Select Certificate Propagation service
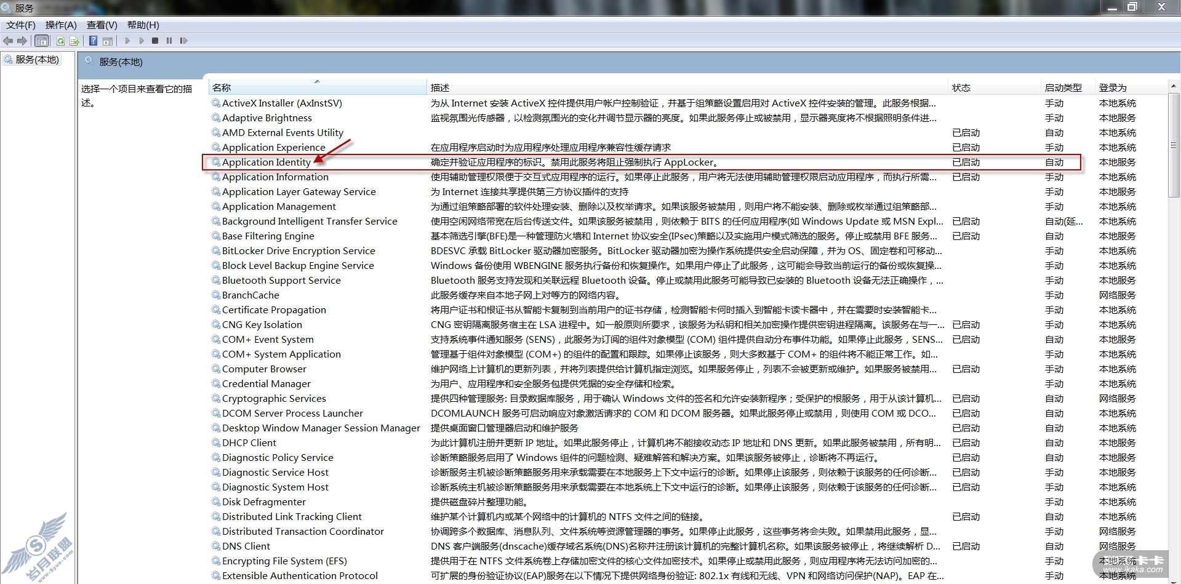This screenshot has width=1181, height=584. point(274,310)
